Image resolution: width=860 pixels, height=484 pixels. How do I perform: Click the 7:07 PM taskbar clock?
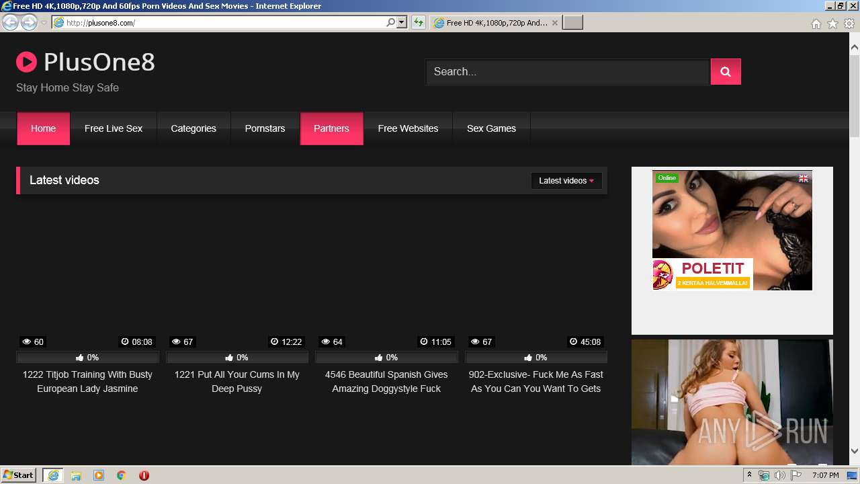(825, 475)
